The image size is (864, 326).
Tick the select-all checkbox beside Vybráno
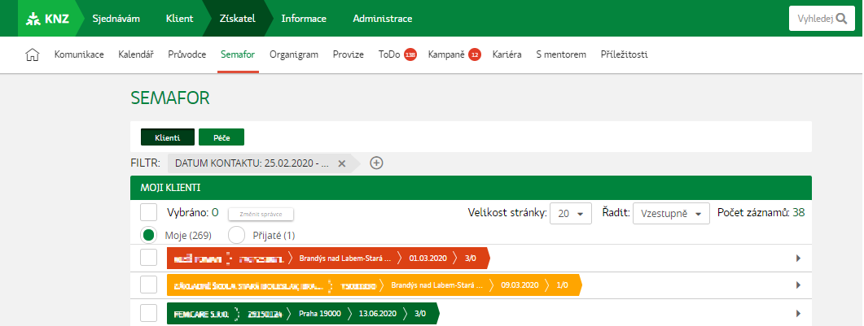(148, 213)
